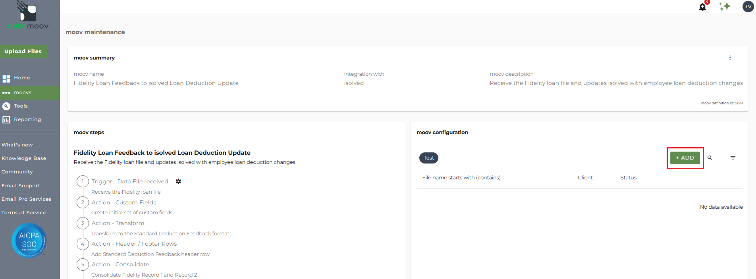756x279 pixels.
Task: Open Email Support link
Action: coord(21,186)
